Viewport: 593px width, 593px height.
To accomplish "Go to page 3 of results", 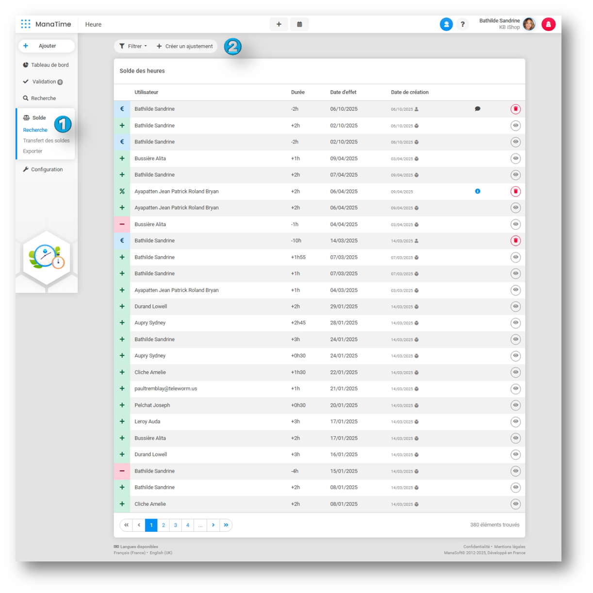I will point(176,525).
